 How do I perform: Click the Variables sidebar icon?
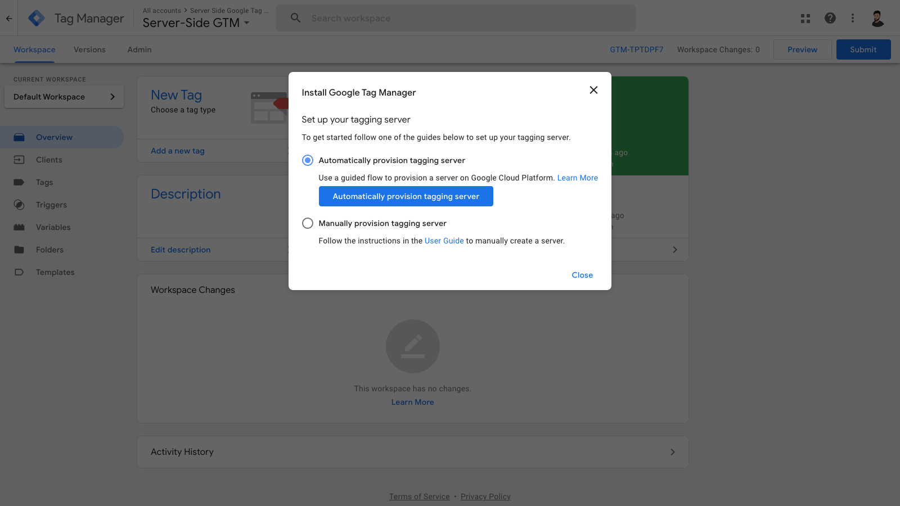19,227
